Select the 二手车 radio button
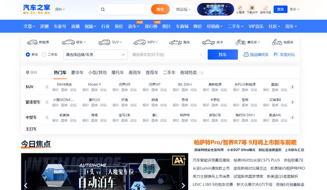 click(x=44, y=54)
